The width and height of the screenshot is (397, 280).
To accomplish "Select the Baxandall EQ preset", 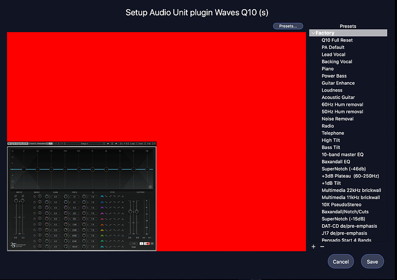I will (336, 162).
